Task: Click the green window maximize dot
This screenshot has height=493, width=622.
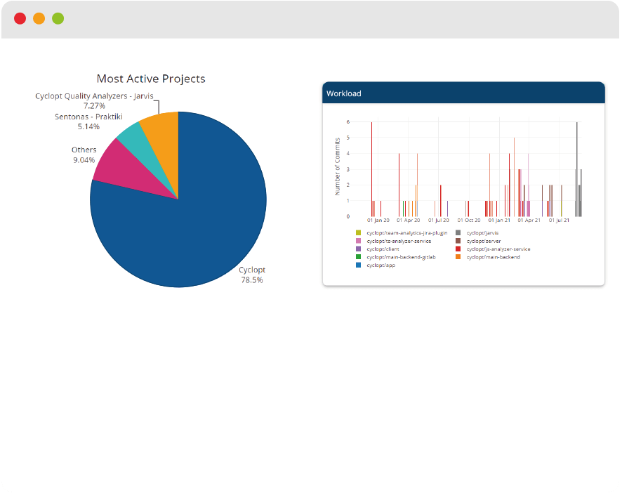Action: (58, 18)
